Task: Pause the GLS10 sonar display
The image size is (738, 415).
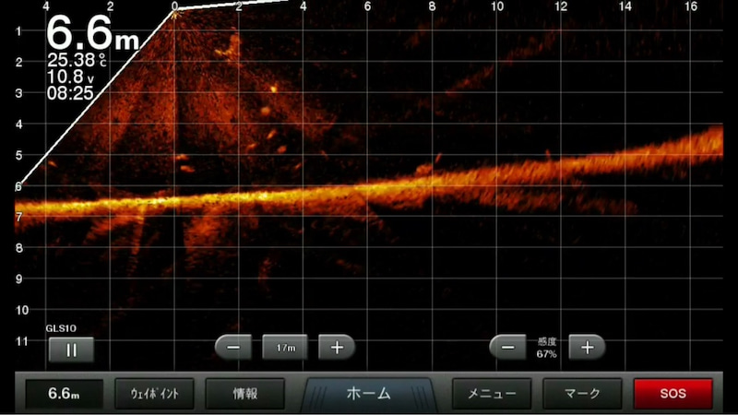Action: (x=71, y=349)
